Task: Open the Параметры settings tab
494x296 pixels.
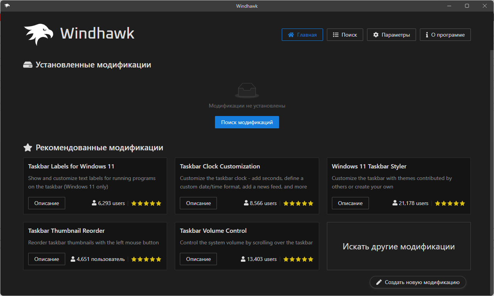Action: pos(391,35)
